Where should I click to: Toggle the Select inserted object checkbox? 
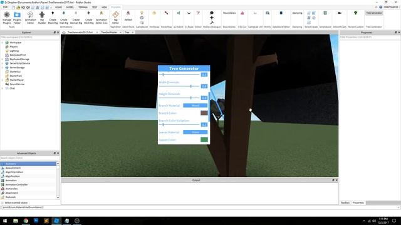(x=3, y=202)
